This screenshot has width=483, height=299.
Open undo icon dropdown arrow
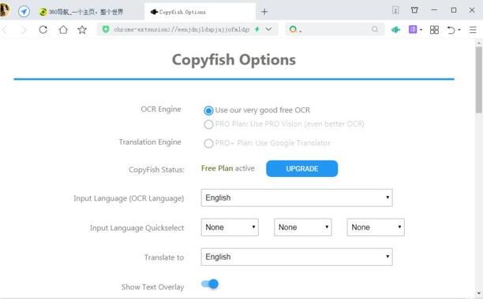point(459,30)
